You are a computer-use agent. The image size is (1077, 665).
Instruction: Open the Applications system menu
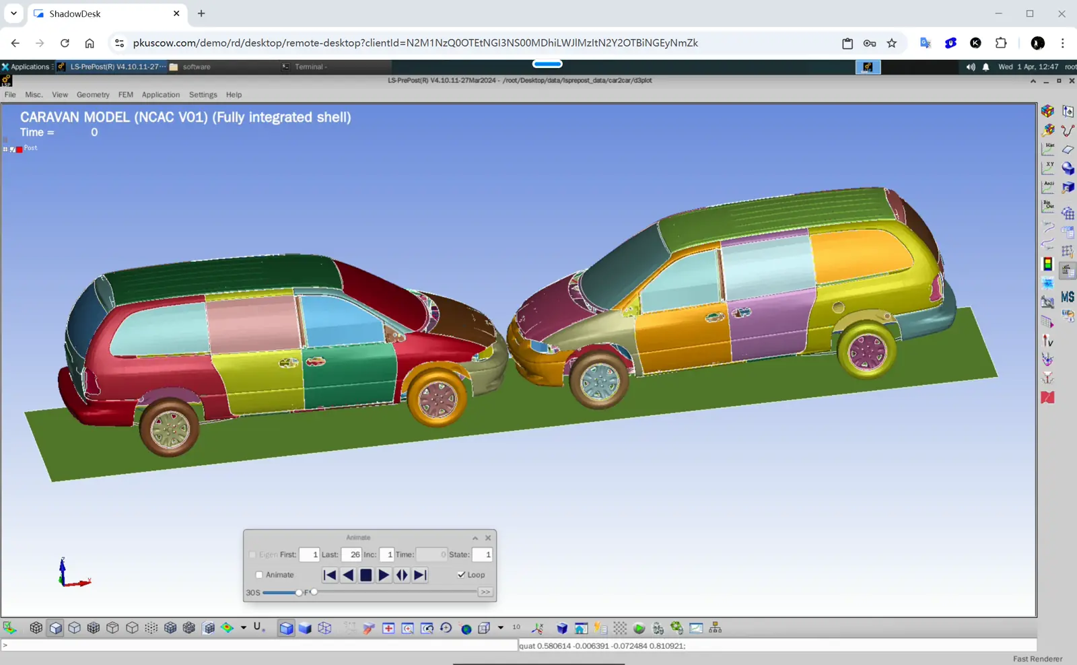pos(26,67)
